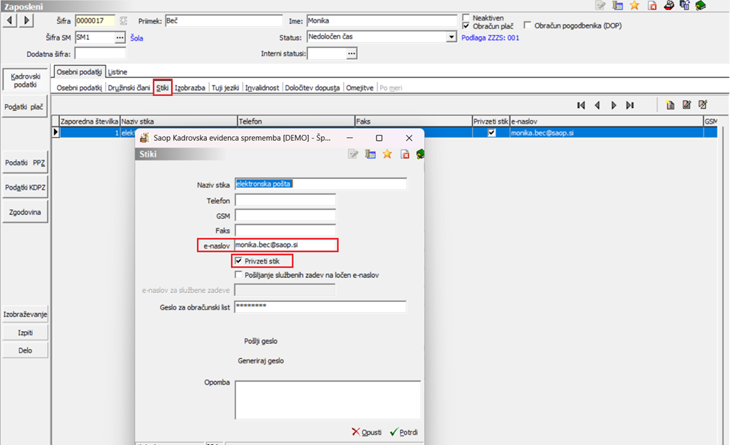Viewport: 730px width, 445px height.
Task: Click Podatki PPZ side button
Action: (x=25, y=163)
